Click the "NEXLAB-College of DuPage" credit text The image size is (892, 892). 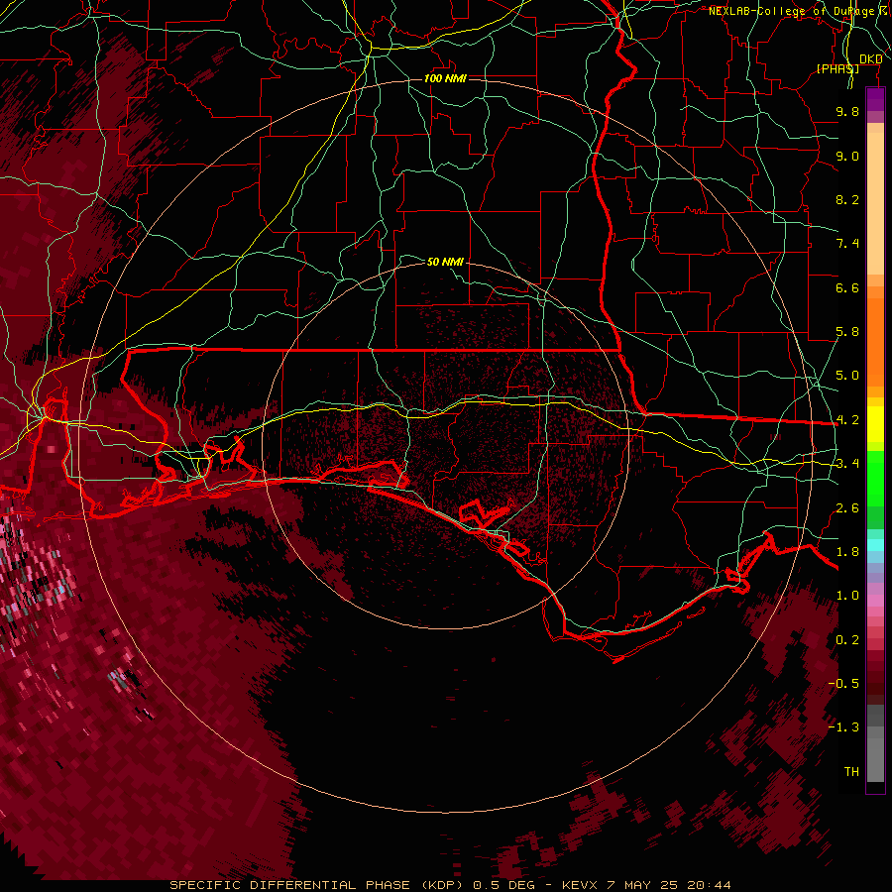793,11
